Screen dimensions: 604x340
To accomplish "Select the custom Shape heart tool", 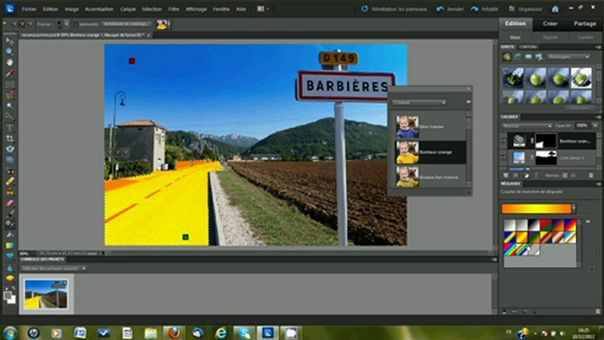I will [9, 256].
